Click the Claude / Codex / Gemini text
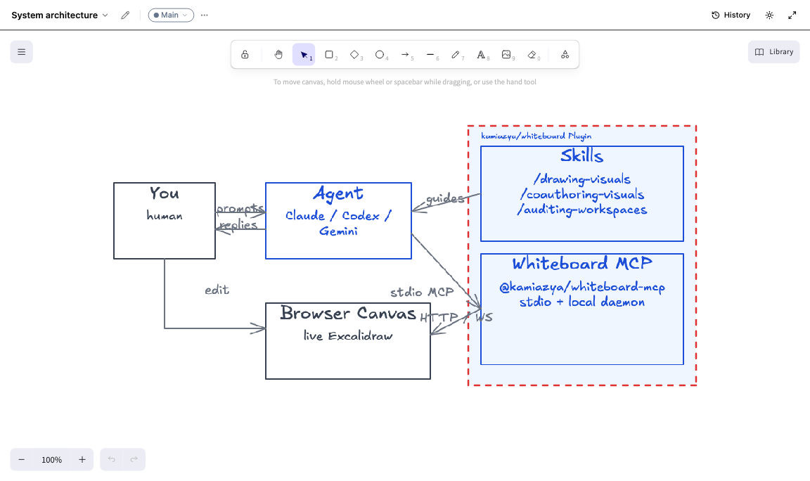The image size is (810, 481). point(338,223)
